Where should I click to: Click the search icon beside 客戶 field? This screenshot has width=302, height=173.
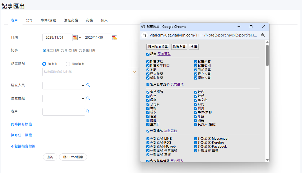[87, 111]
